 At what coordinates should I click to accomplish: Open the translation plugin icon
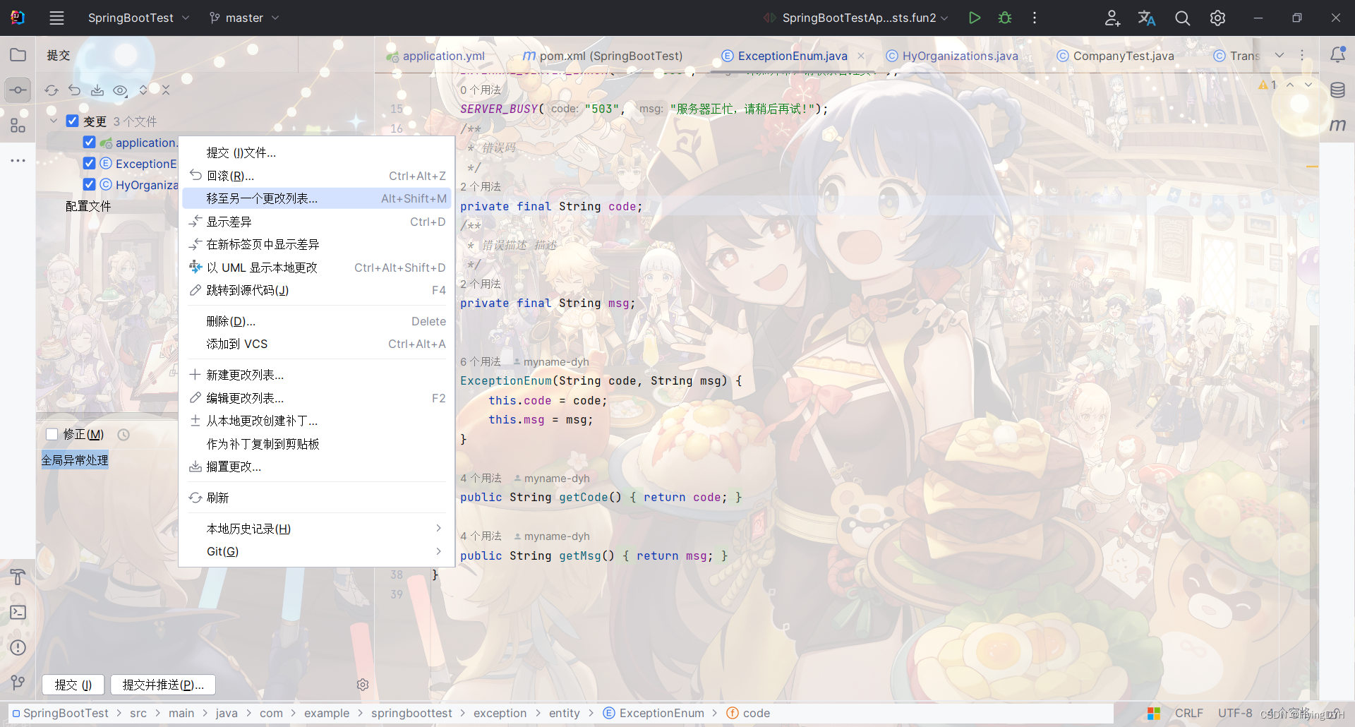pos(1147,18)
